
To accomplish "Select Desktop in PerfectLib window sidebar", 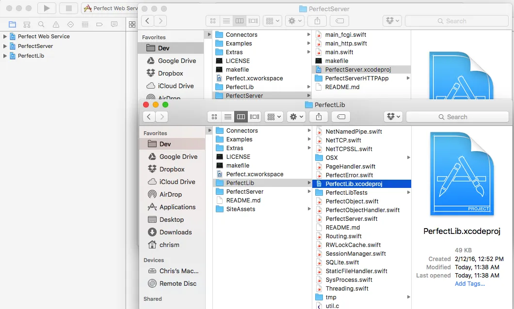I will (x=173, y=219).
